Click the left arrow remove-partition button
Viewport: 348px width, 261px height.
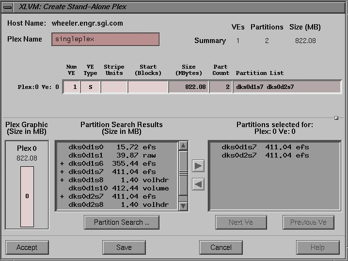pos(198,184)
